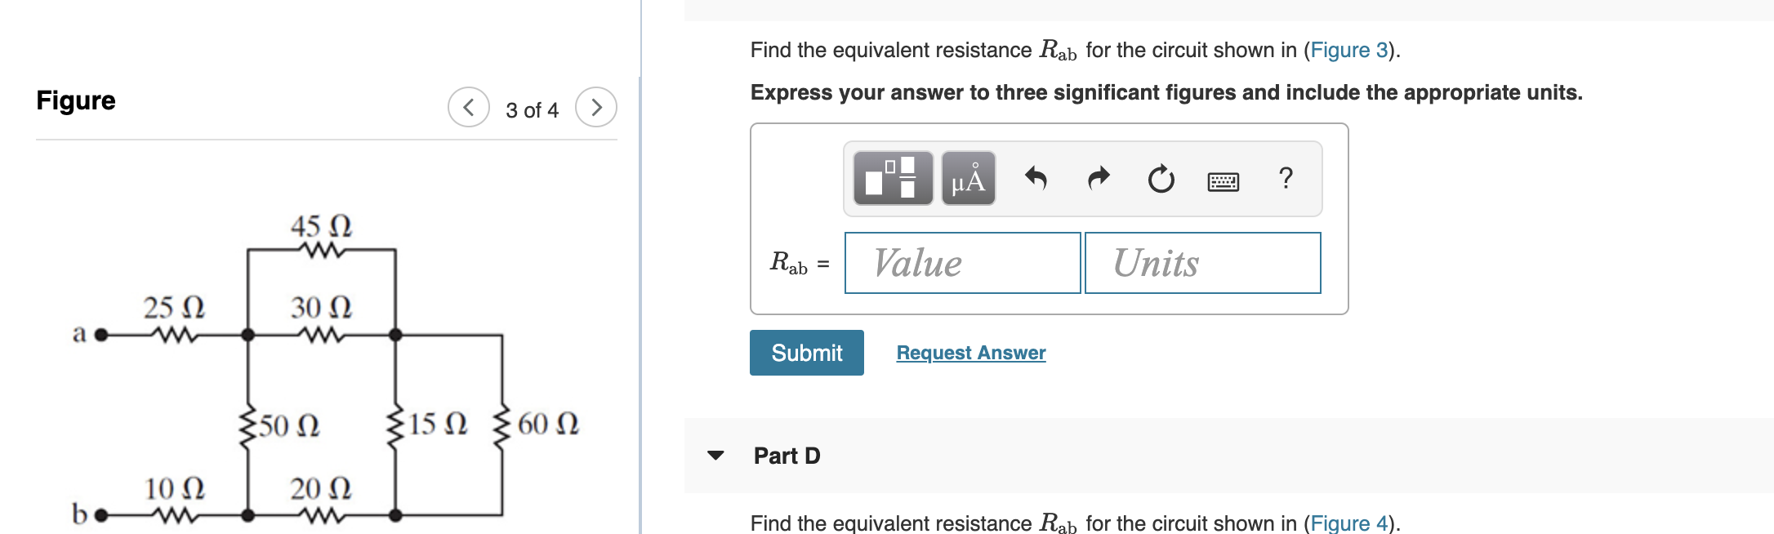
Task: Open help via the question mark icon
Action: 1286,178
